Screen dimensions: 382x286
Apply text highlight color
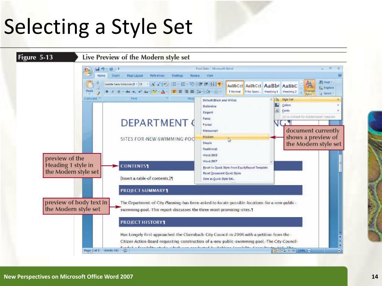point(154,92)
